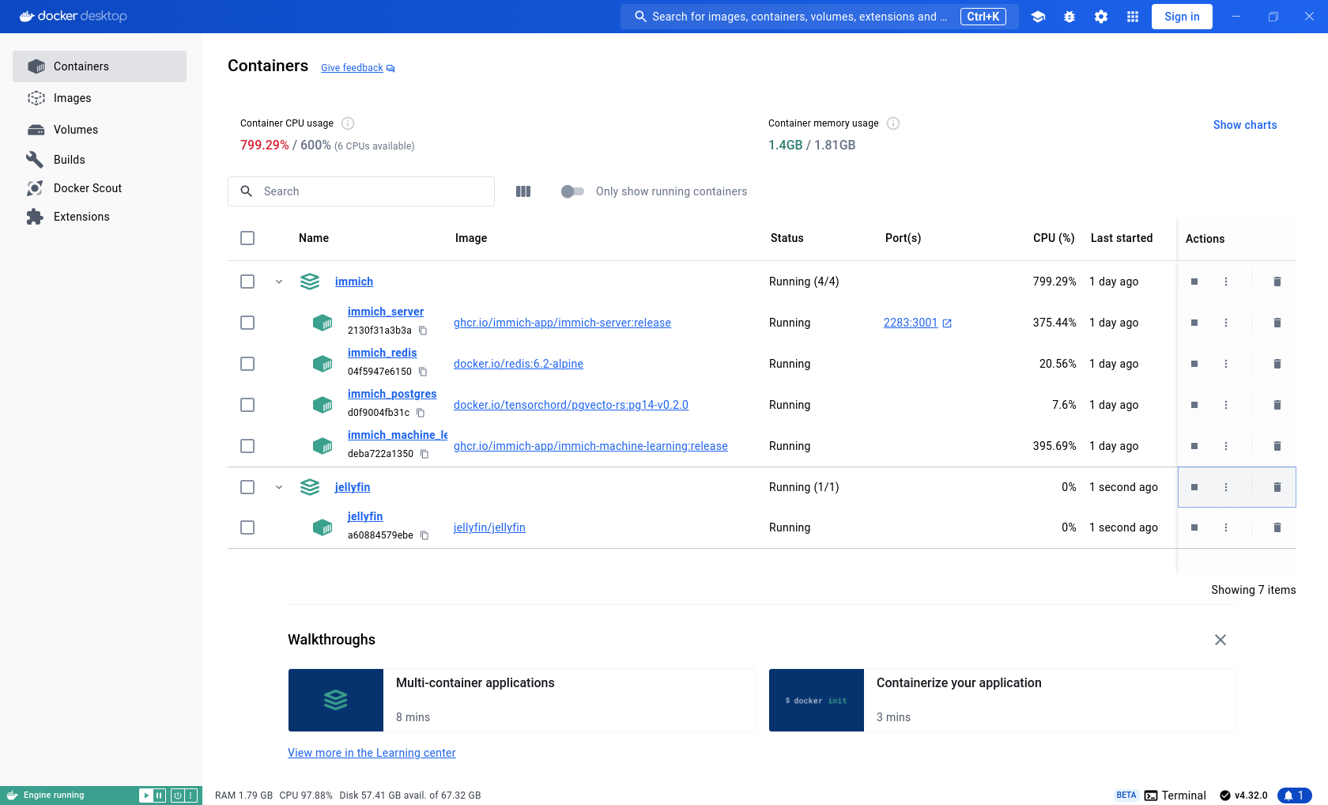The height and width of the screenshot is (805, 1328).
Task: Pause the Docker engine
Action: click(x=159, y=796)
